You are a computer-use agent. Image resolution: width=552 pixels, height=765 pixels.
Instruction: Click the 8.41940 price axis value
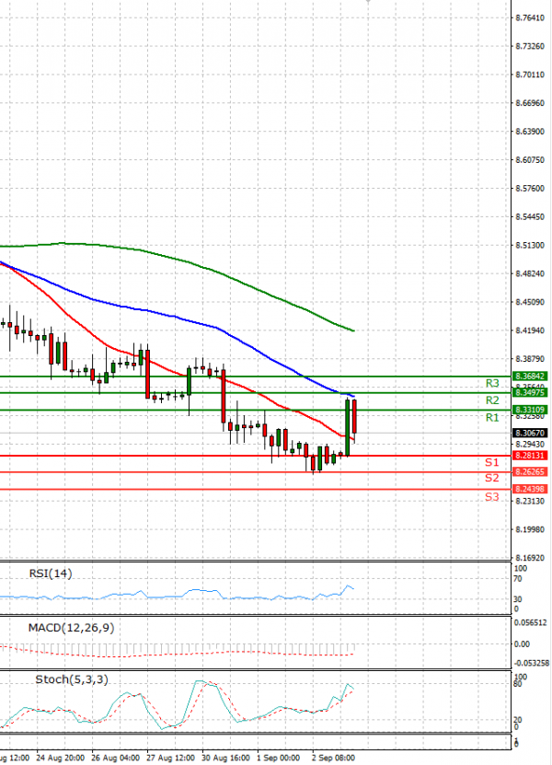point(530,330)
